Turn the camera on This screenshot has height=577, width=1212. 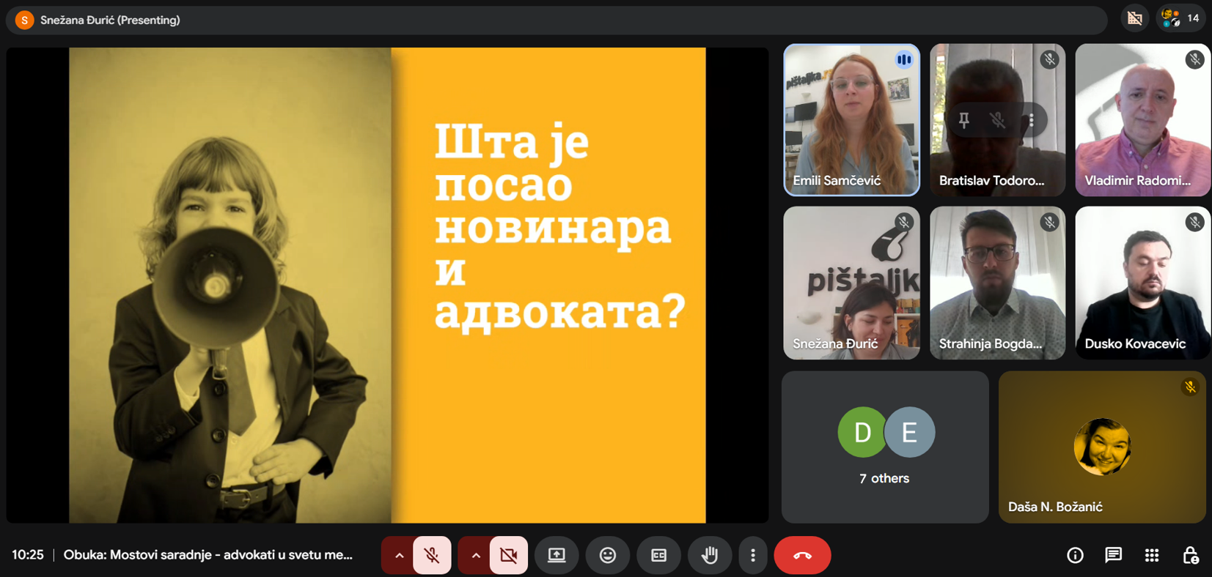point(508,555)
